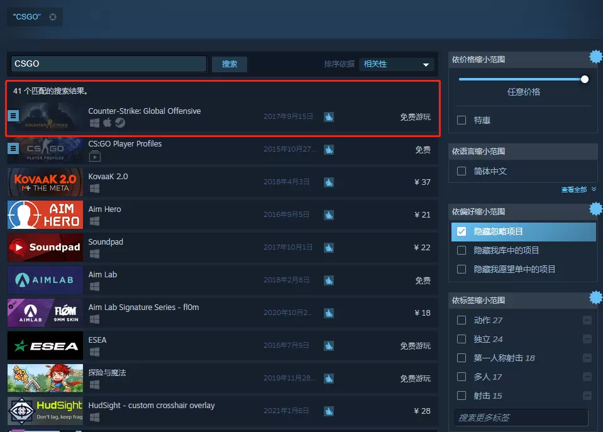Click exclude button for 动作 tag
603x432 pixels.
tap(587, 320)
